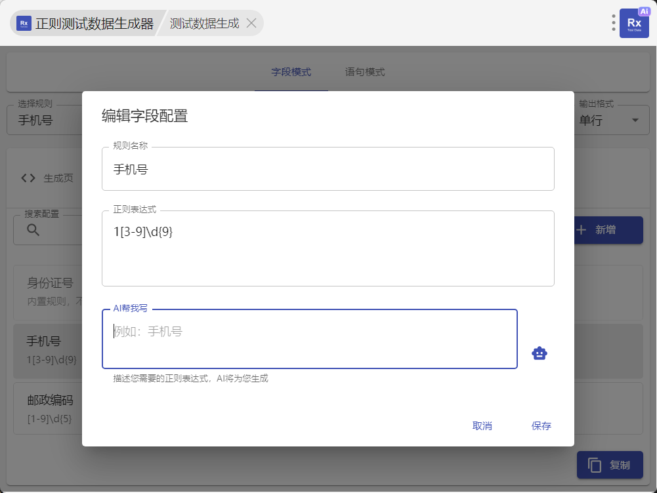The height and width of the screenshot is (493, 657).
Task: Click 保存 to save field config
Action: pos(541,426)
